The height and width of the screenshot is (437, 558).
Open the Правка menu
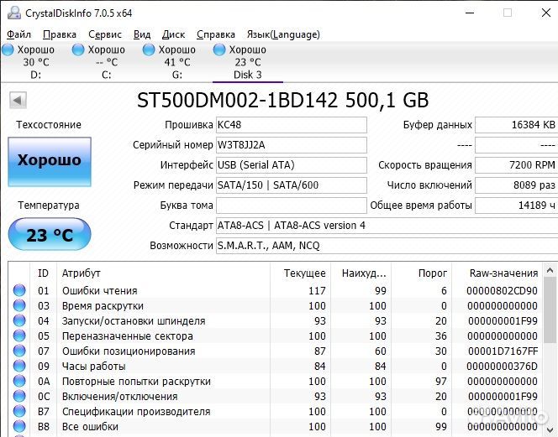(60, 34)
